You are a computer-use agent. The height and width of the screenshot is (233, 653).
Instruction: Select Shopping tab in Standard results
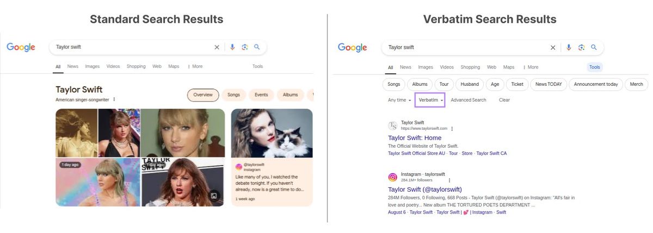pos(136,66)
